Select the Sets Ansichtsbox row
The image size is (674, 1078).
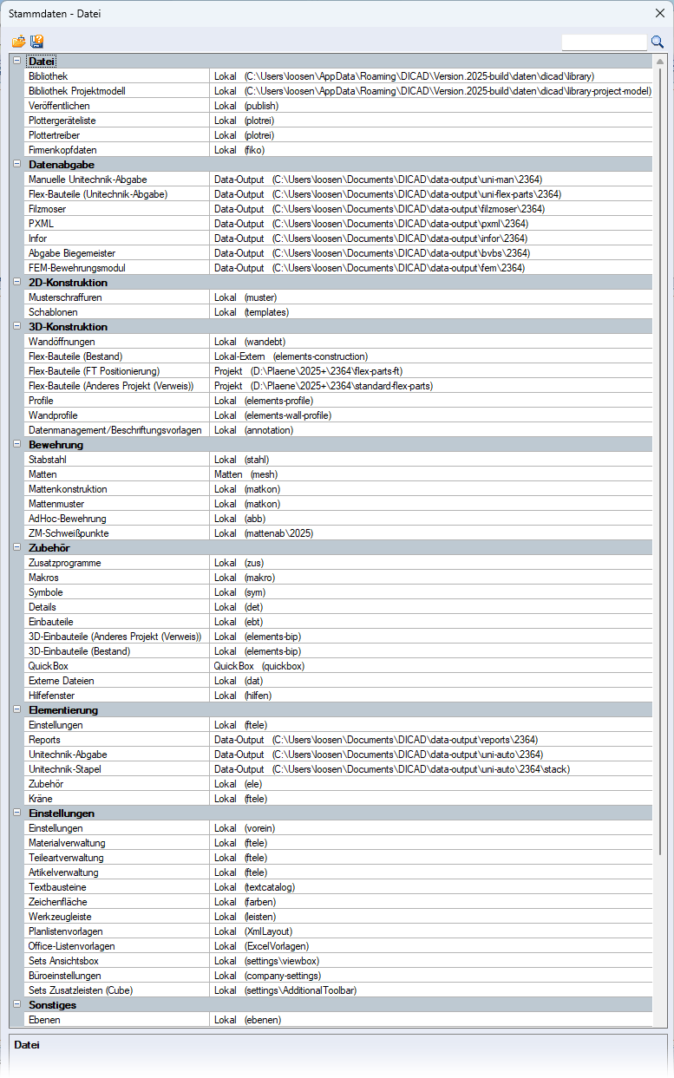coord(338,961)
